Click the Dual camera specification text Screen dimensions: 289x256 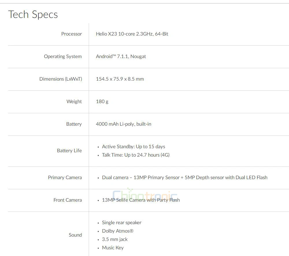[184, 177]
